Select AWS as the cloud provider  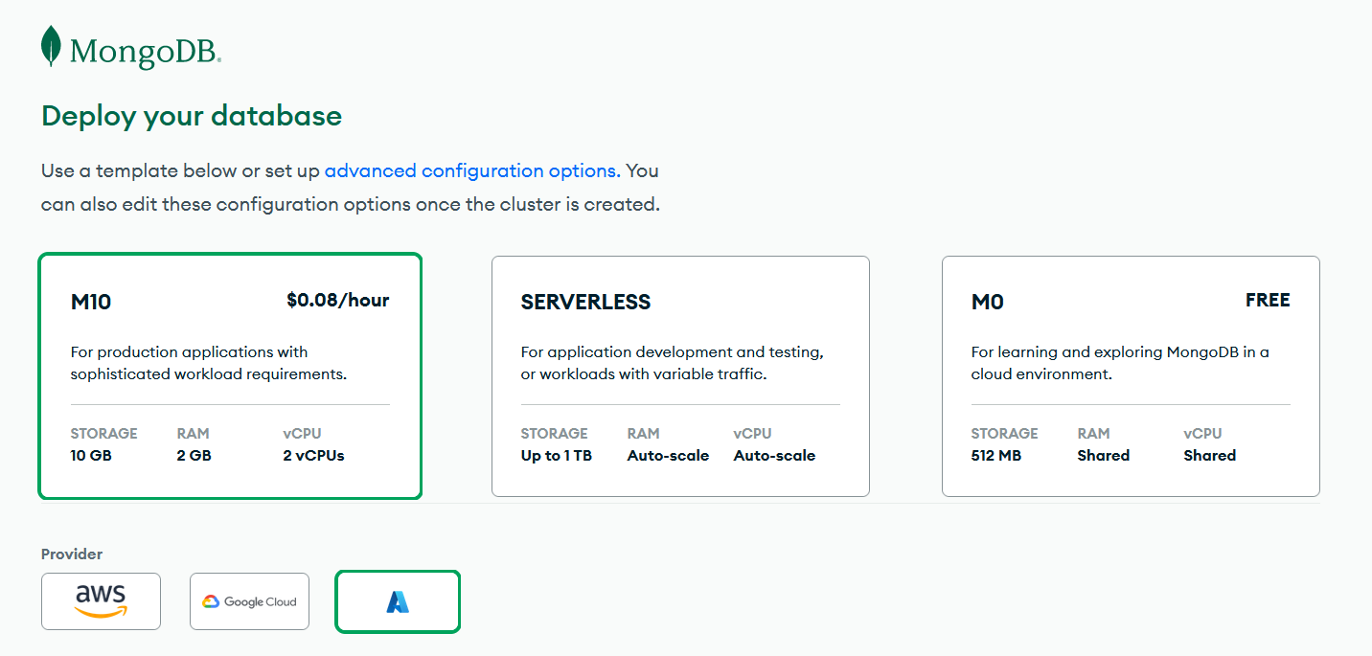tap(101, 601)
